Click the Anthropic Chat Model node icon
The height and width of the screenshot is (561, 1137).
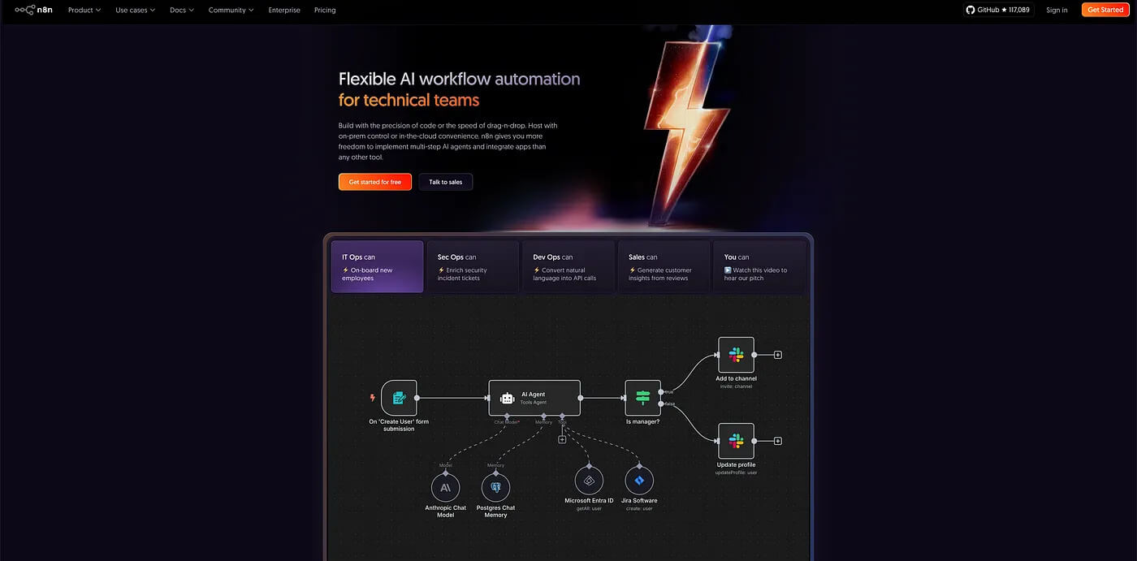click(x=445, y=487)
